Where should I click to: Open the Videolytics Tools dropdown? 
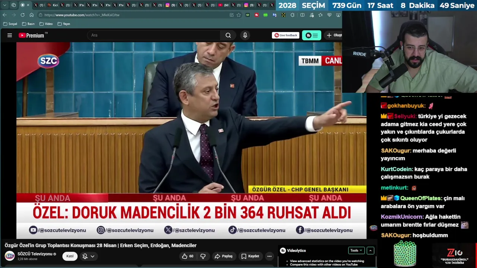tap(356, 251)
